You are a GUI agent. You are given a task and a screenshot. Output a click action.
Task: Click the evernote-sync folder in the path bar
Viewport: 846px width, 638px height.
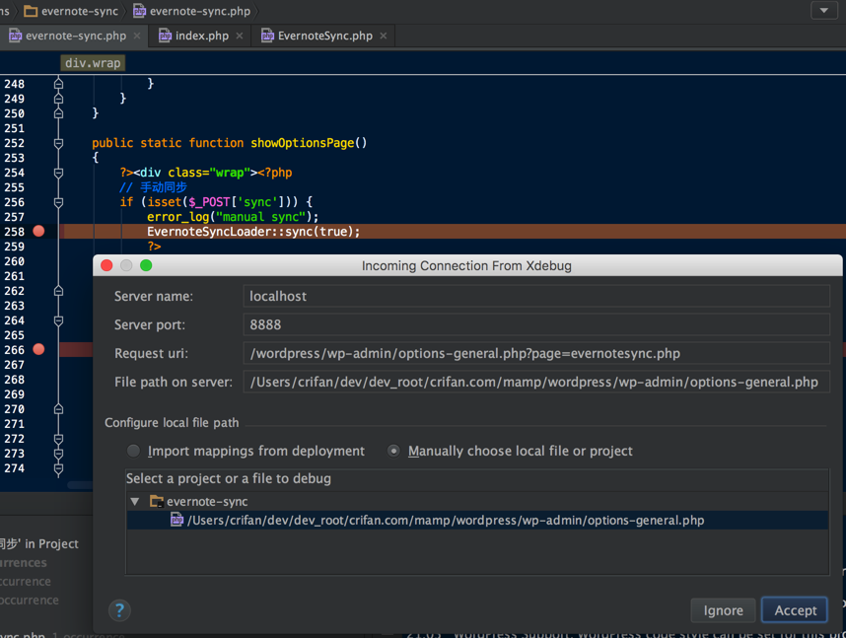click(71, 11)
